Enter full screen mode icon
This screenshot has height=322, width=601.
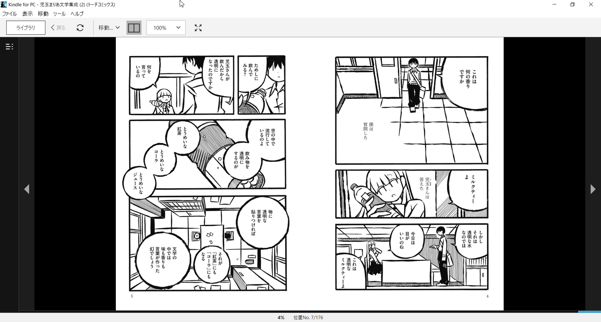[198, 28]
